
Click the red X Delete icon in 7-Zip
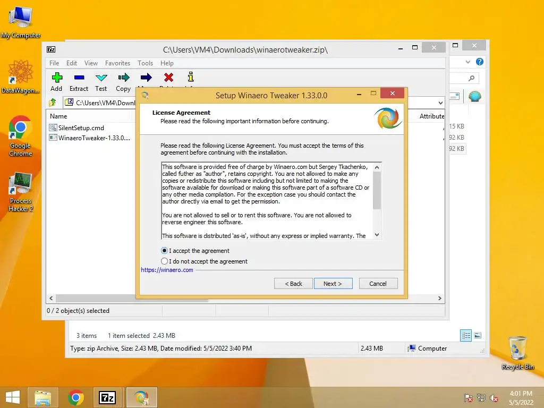coord(168,78)
